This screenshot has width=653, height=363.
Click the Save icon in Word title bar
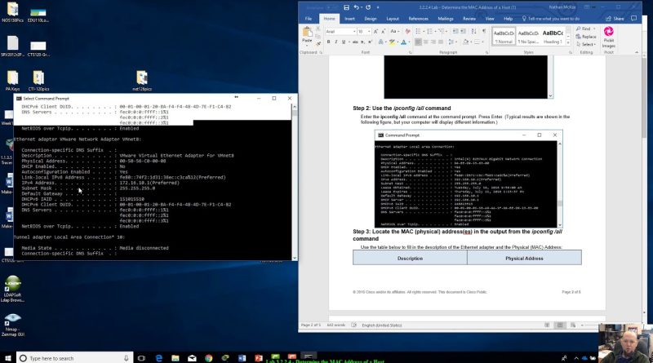click(x=346, y=7)
